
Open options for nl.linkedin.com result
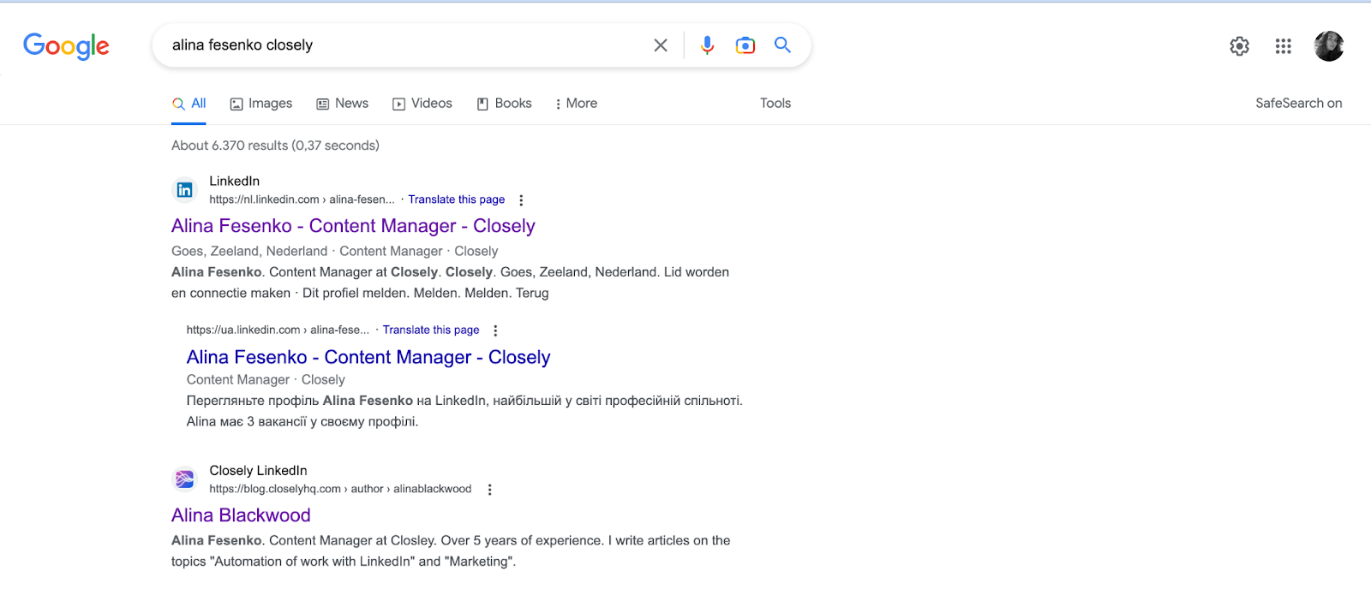521,200
